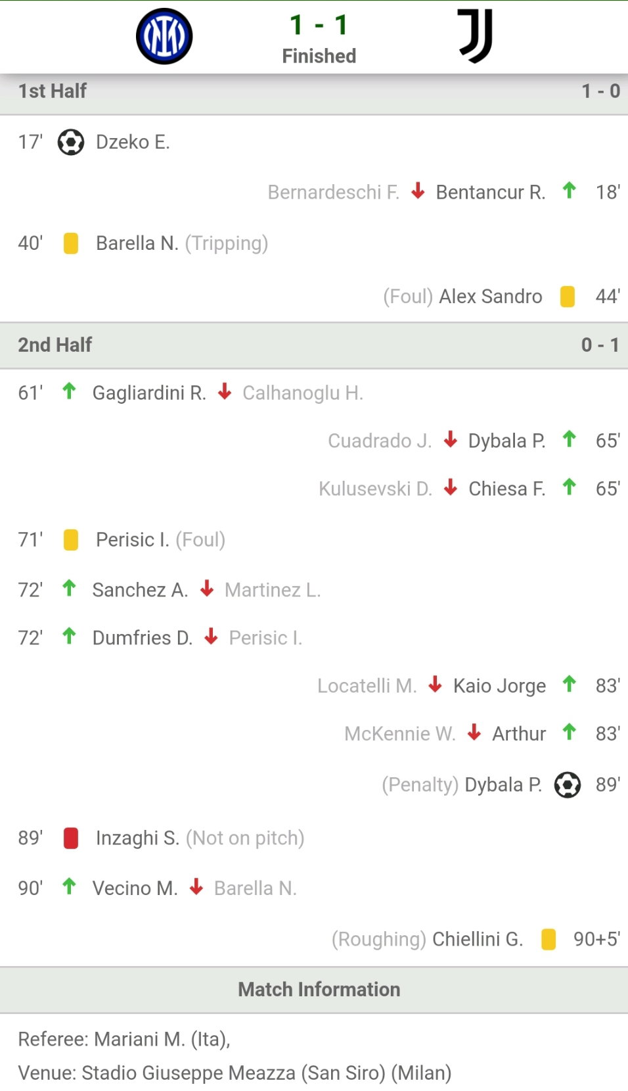Click the red sub-out arrow next to Bernardeschi F.
The image size is (628, 1091).
click(418, 191)
